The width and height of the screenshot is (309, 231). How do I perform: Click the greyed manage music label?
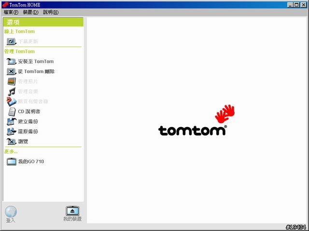tap(28, 91)
